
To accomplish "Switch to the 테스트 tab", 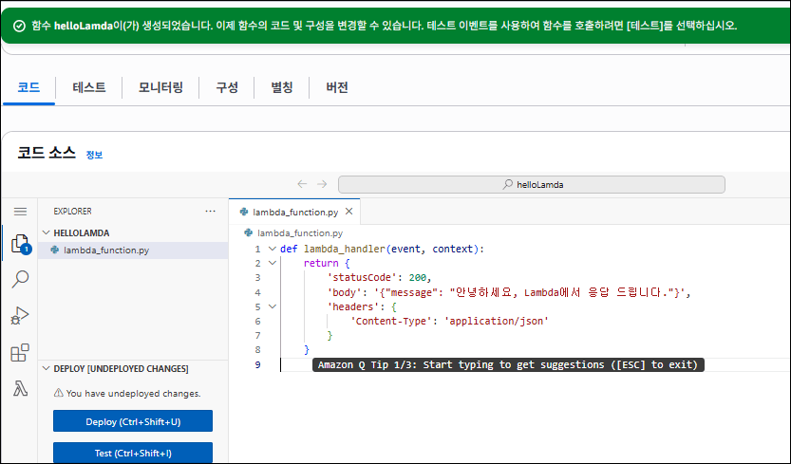I will point(89,87).
